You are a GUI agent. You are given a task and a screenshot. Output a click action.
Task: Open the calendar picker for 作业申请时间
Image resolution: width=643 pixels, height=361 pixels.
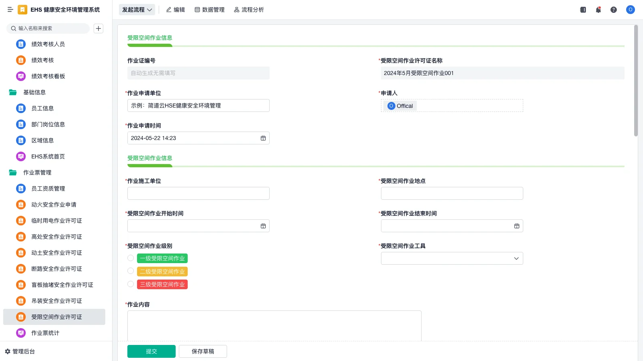tap(263, 138)
